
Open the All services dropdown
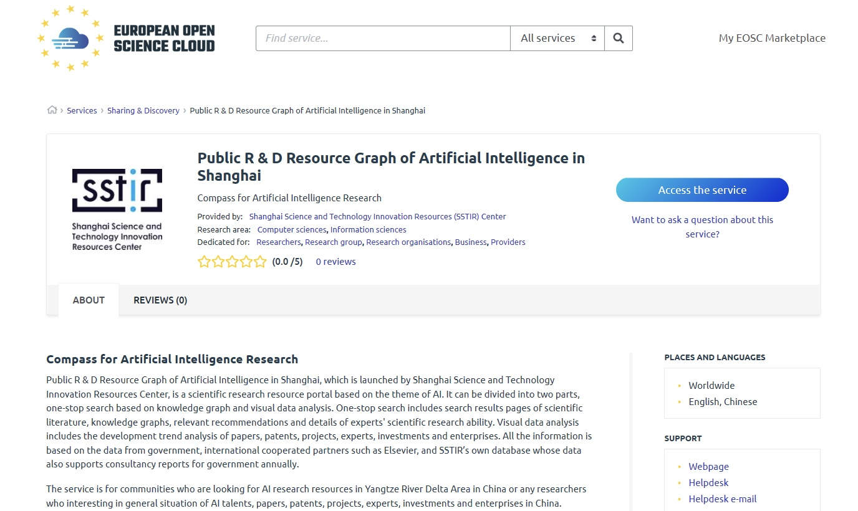point(557,38)
